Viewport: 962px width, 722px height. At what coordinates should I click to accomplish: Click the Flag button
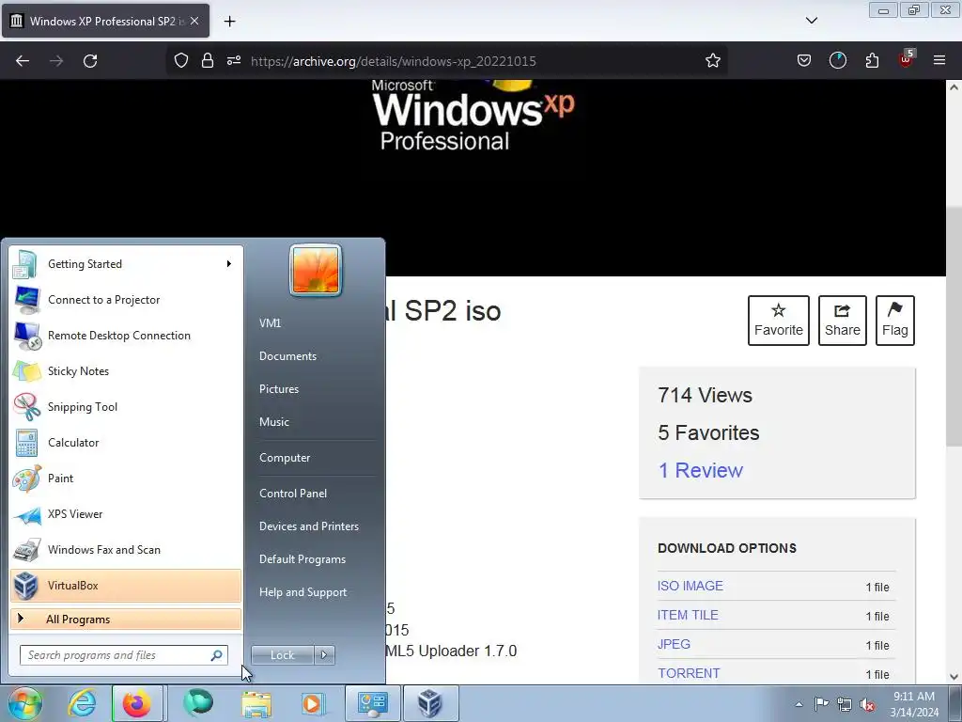894,321
